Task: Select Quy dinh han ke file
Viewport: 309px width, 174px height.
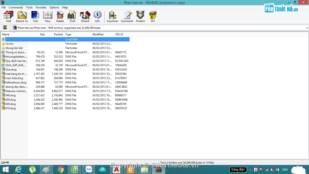Action: click(x=65, y=61)
